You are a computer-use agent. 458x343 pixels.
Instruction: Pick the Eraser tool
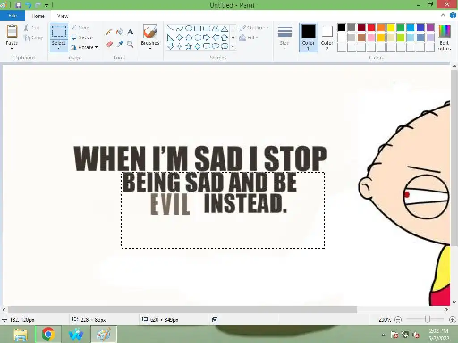click(109, 44)
